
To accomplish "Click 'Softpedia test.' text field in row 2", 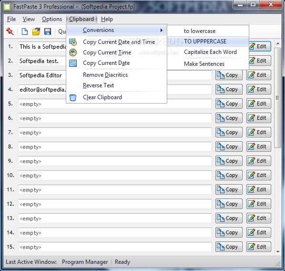I will pos(42,61).
